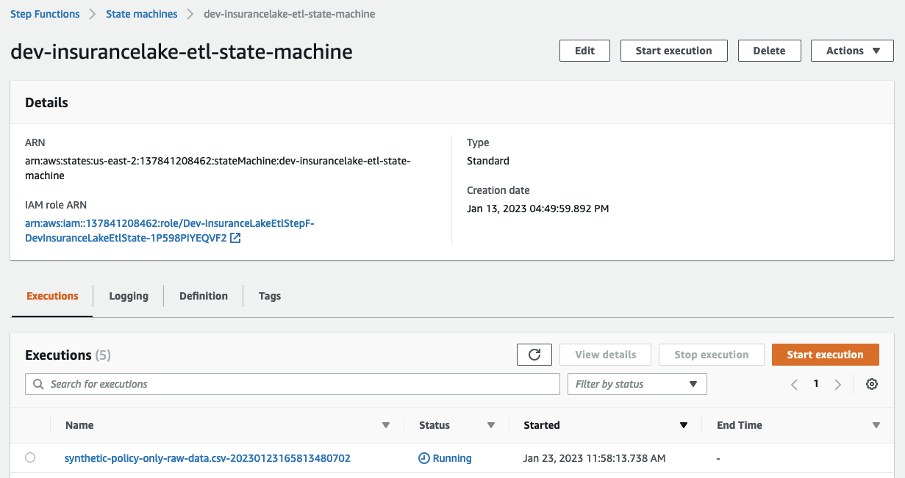Screen dimensions: 905x478
Task: Select page 1 in pagination
Action: coord(816,383)
